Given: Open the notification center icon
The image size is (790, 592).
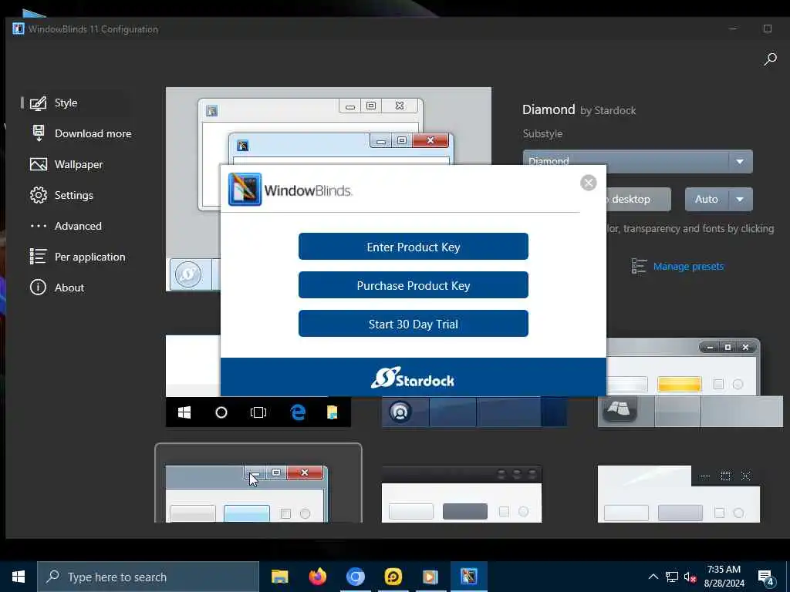Looking at the screenshot, I should pos(766,578).
